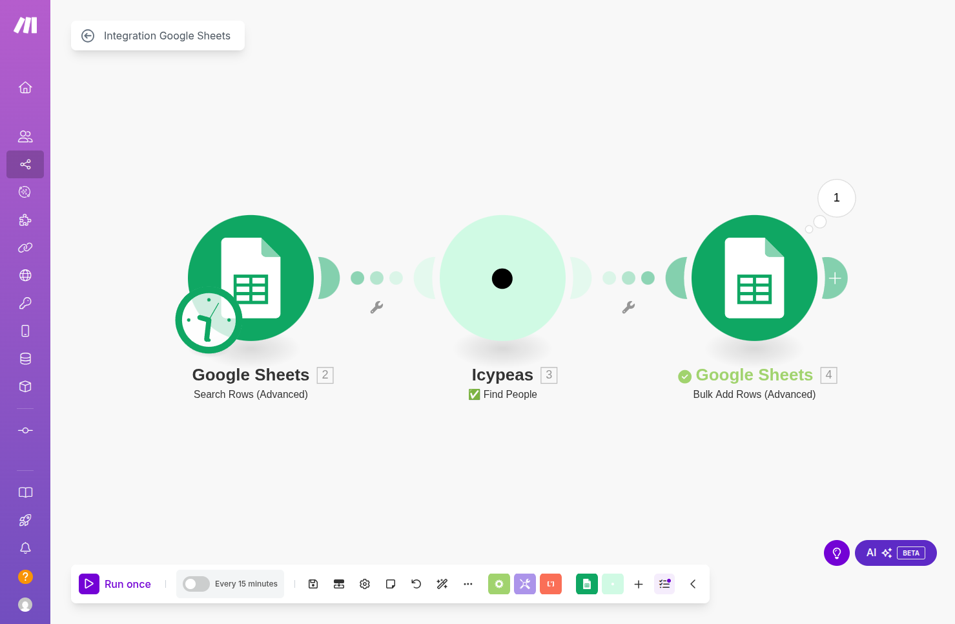Open Webhooks via the globe icon

coord(25,275)
